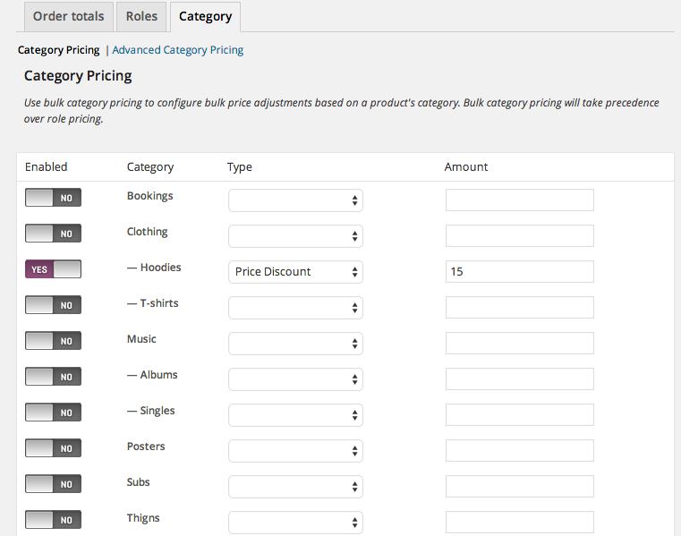Select the Thigns Amount input field
Viewport: 681px width, 536px height.
click(519, 522)
